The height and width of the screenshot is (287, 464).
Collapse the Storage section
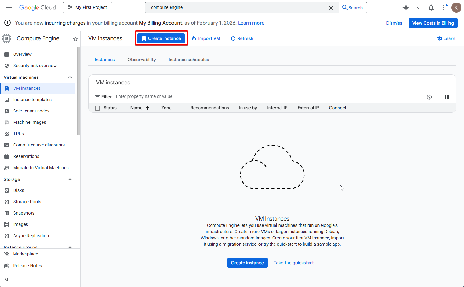70,179
